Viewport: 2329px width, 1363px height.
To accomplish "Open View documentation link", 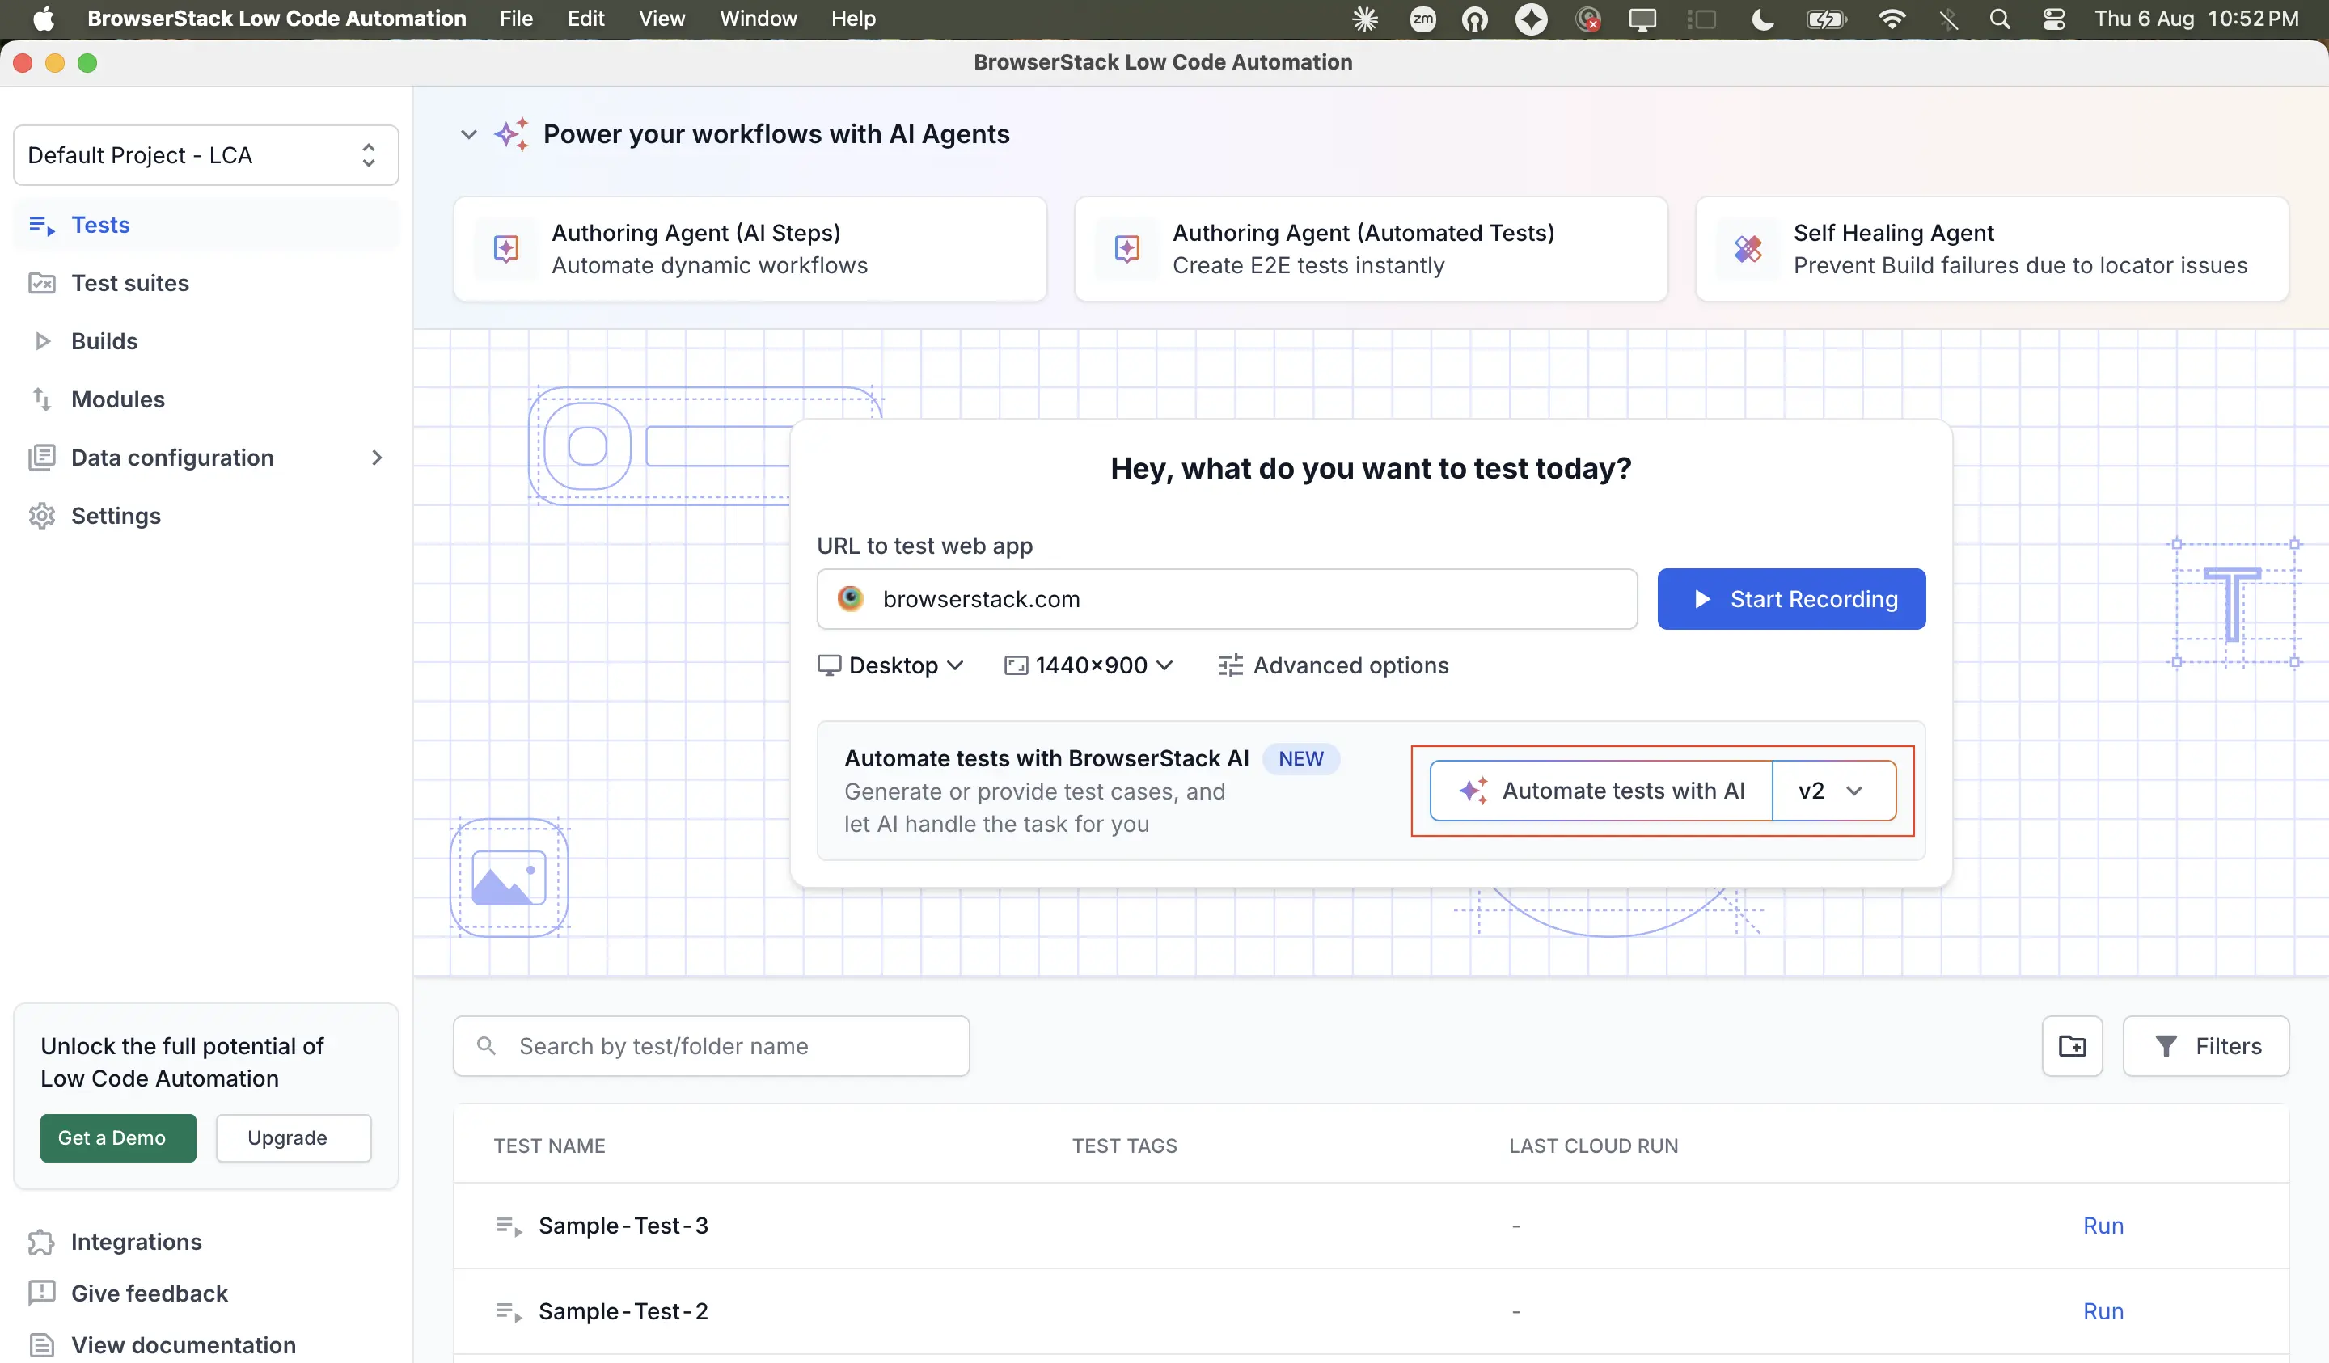I will [183, 1344].
